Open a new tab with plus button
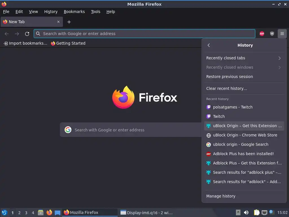 [69, 22]
